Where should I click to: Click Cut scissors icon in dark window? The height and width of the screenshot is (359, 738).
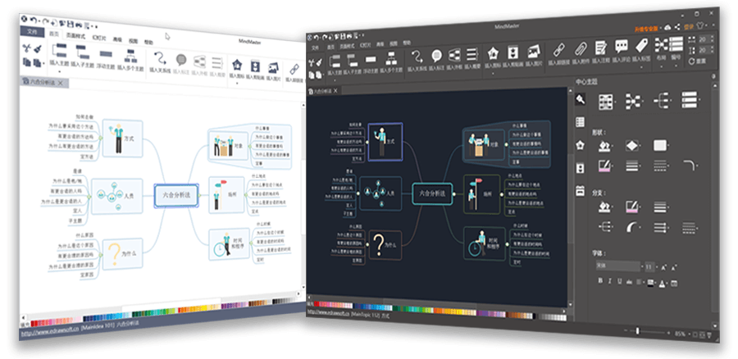(311, 62)
